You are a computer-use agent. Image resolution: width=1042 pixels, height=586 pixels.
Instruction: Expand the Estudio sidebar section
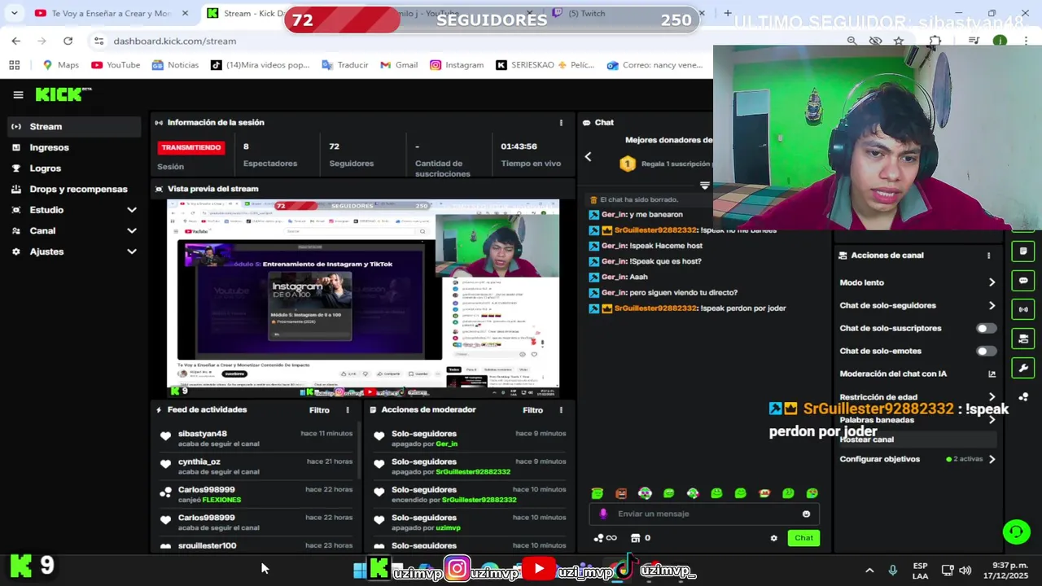(75, 210)
